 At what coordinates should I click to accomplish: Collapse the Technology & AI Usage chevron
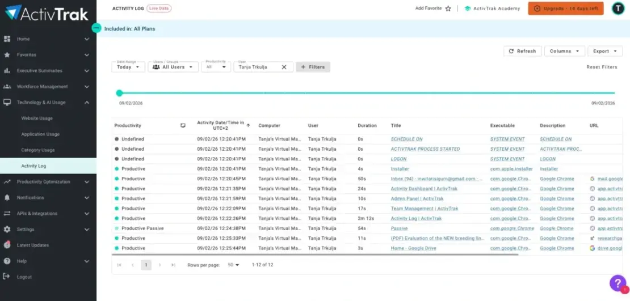coord(87,103)
